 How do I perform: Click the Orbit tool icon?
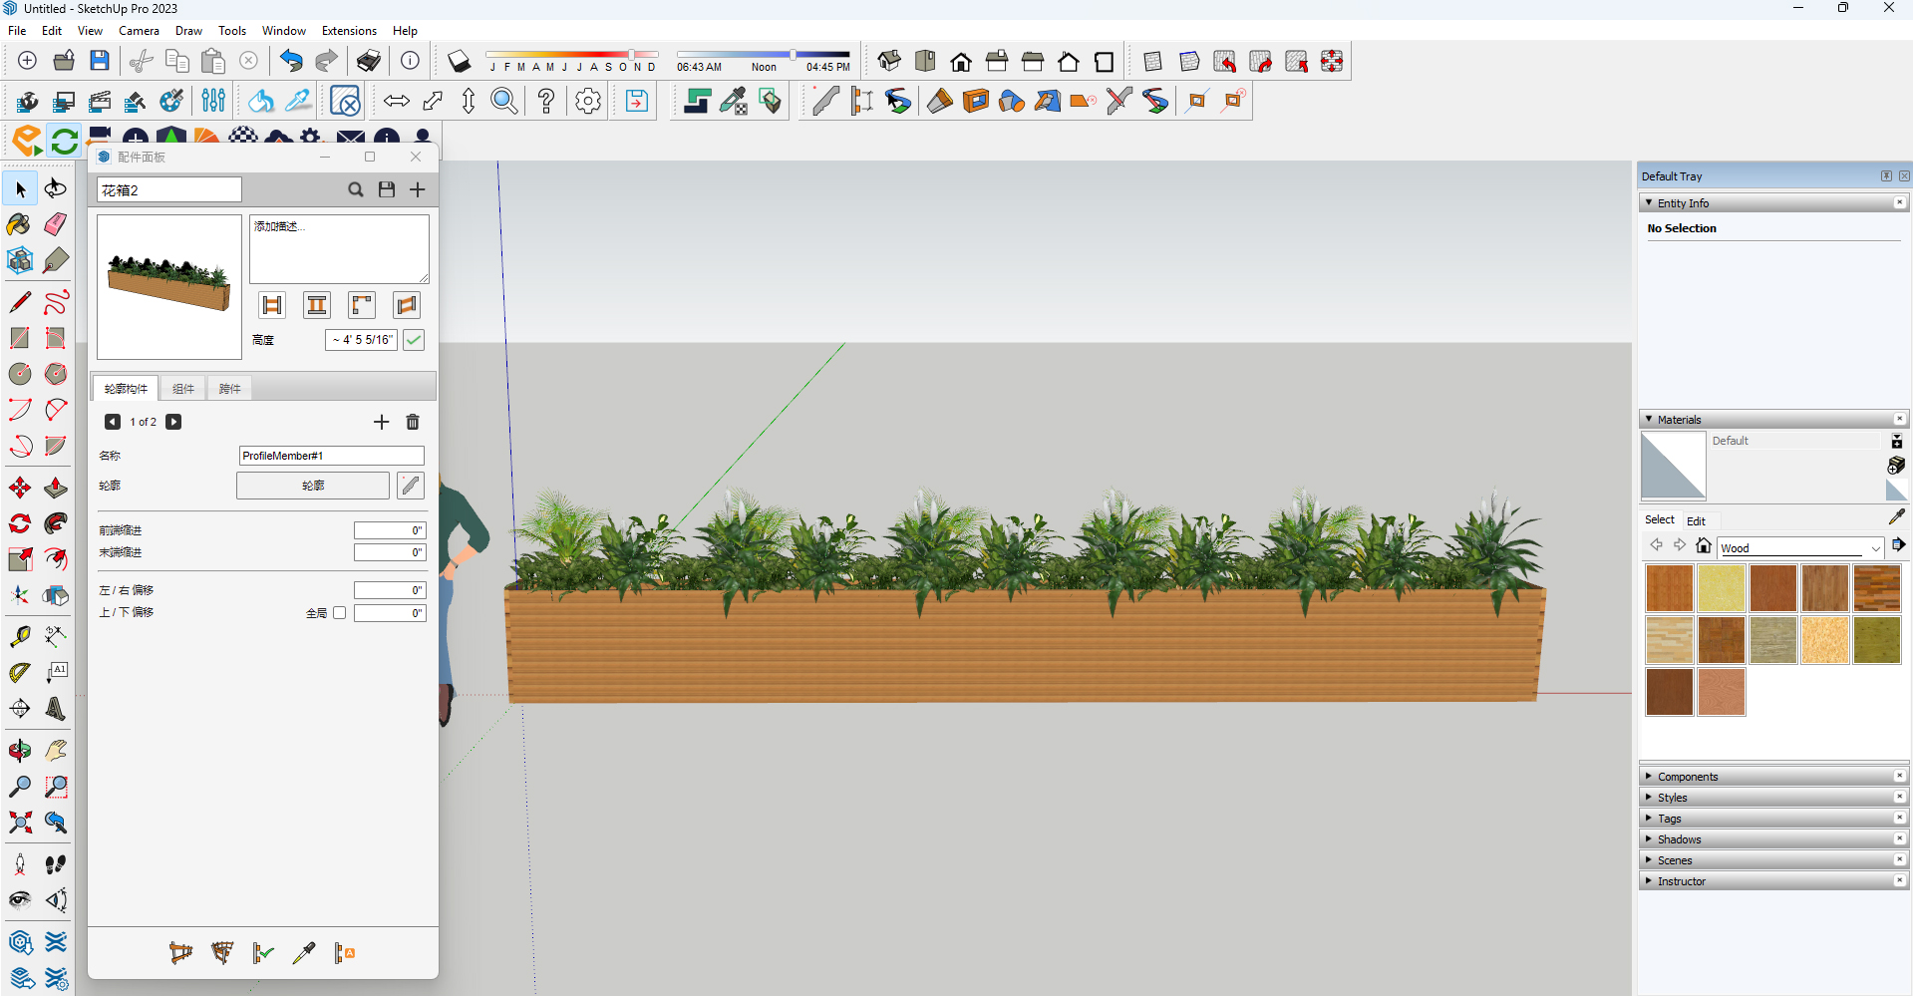pos(20,751)
